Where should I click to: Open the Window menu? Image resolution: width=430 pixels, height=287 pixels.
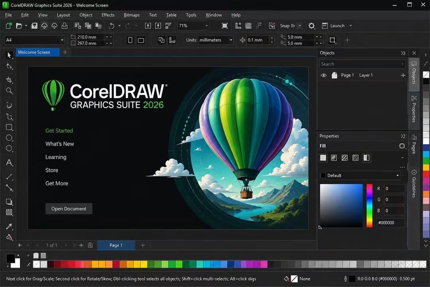click(x=214, y=15)
